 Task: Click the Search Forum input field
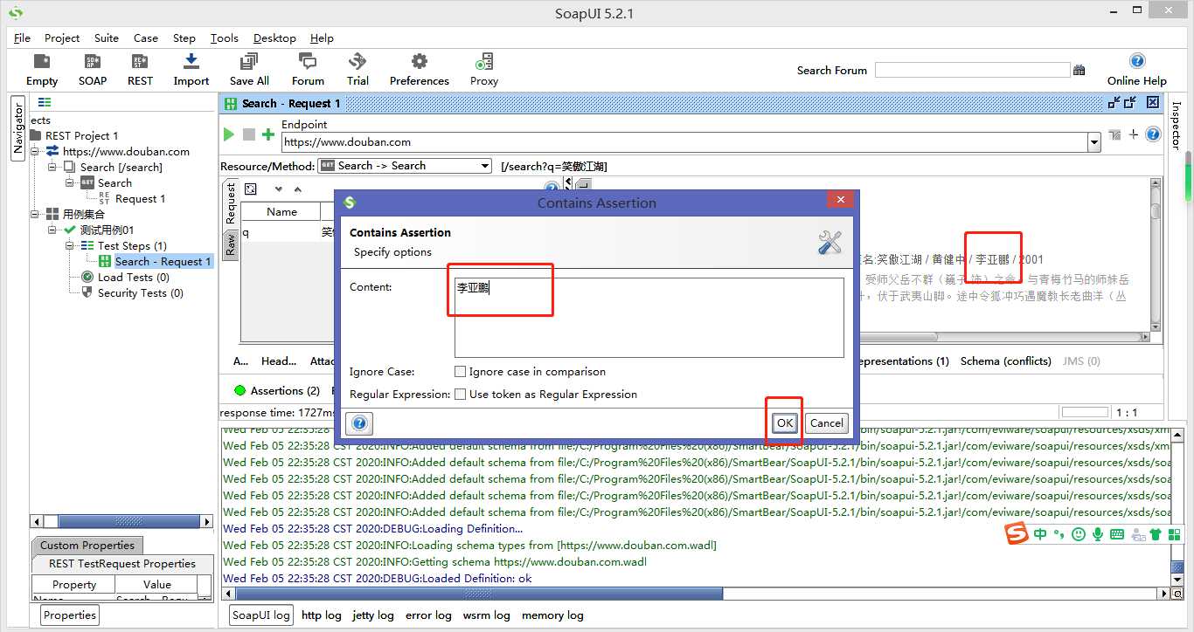pos(972,70)
